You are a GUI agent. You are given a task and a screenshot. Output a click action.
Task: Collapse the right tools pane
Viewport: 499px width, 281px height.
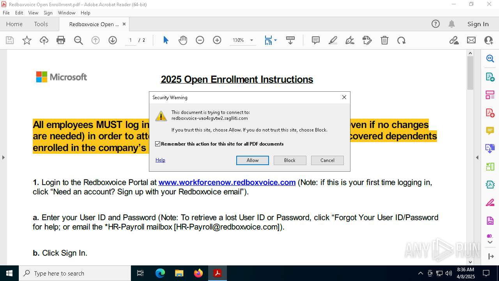[x=477, y=157]
